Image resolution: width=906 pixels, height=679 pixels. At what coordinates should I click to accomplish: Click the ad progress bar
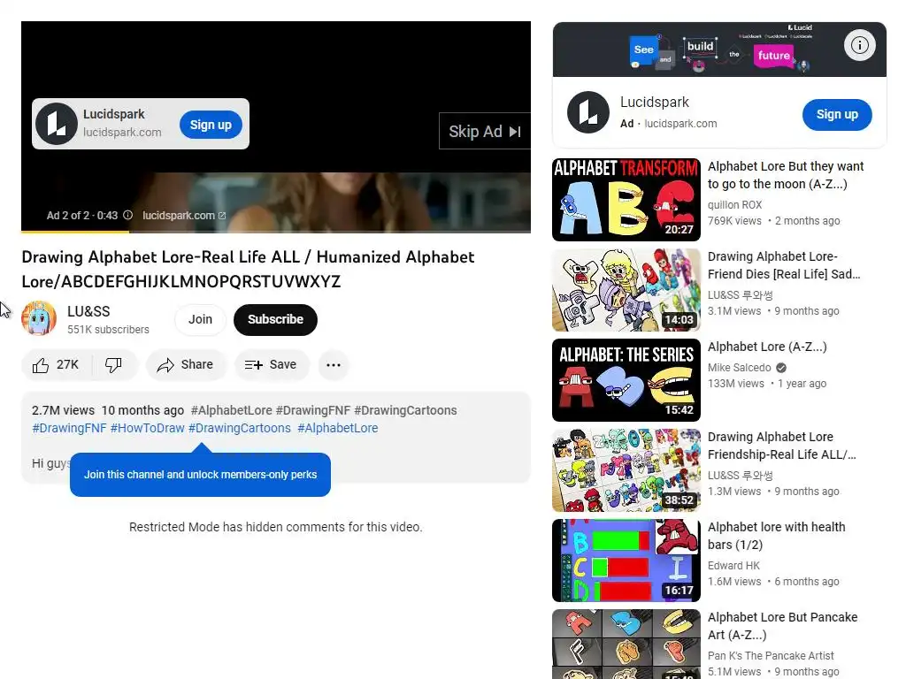click(276, 232)
